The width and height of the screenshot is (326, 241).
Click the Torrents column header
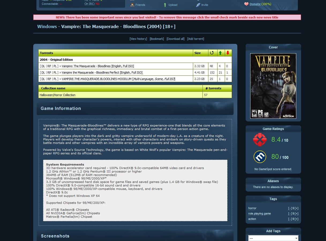(x=116, y=53)
